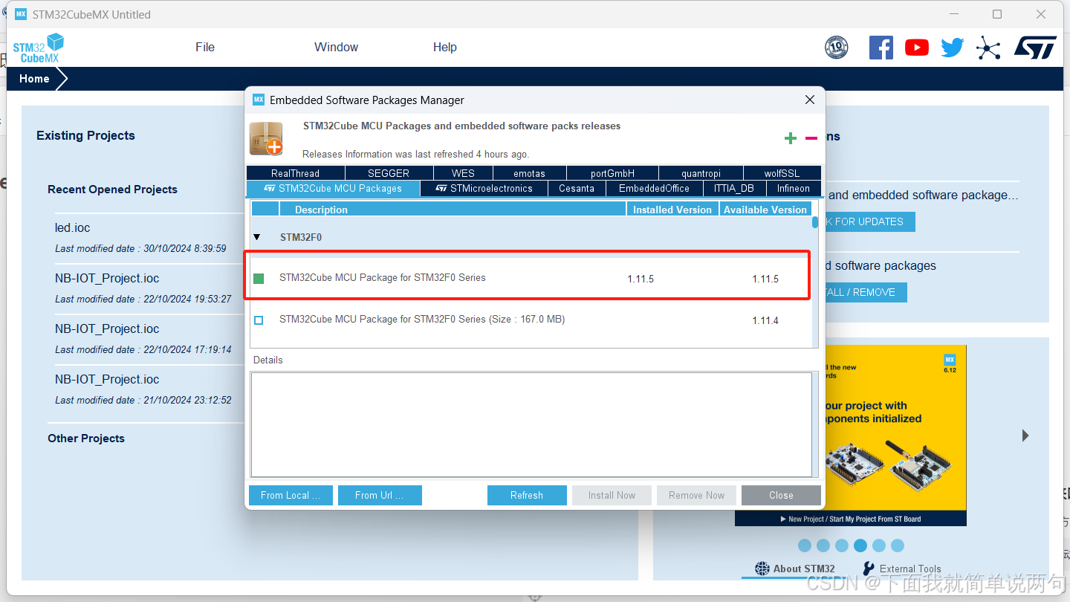Open NB-IOT_Project.ioc modified 21/10/2024 23:12:52

click(x=107, y=379)
